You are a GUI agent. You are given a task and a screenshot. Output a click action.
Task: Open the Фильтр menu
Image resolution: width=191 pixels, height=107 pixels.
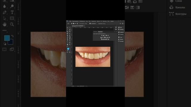98,21
